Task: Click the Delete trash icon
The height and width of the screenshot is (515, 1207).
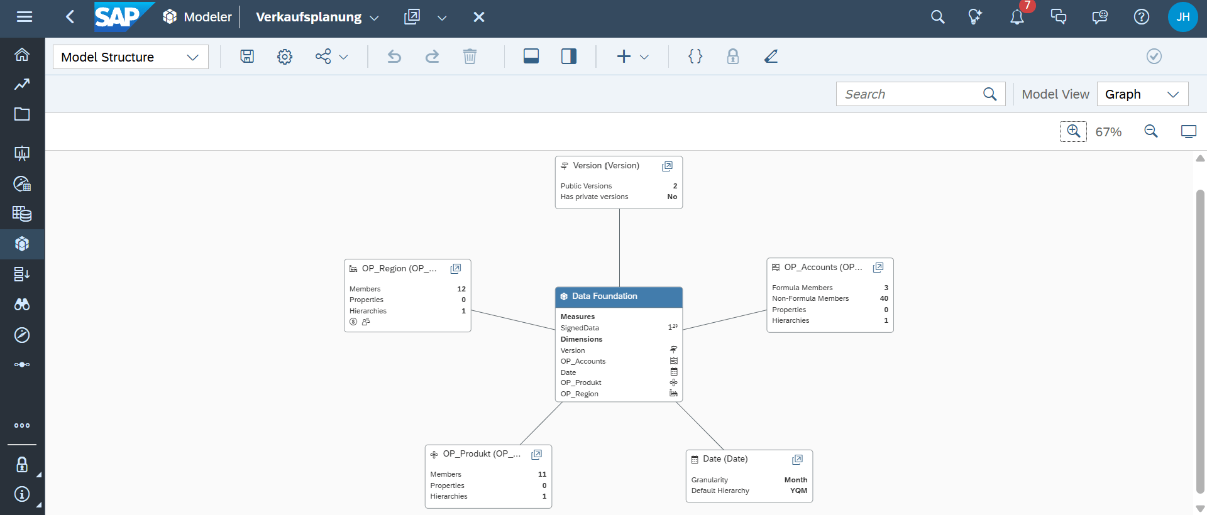Action: pyautogui.click(x=470, y=57)
